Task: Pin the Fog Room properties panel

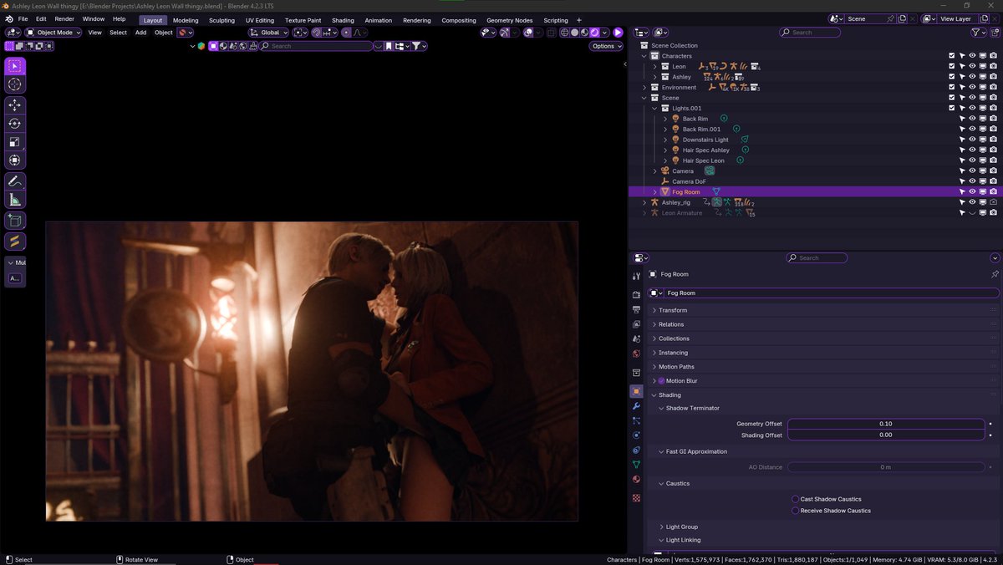Action: pyautogui.click(x=995, y=274)
